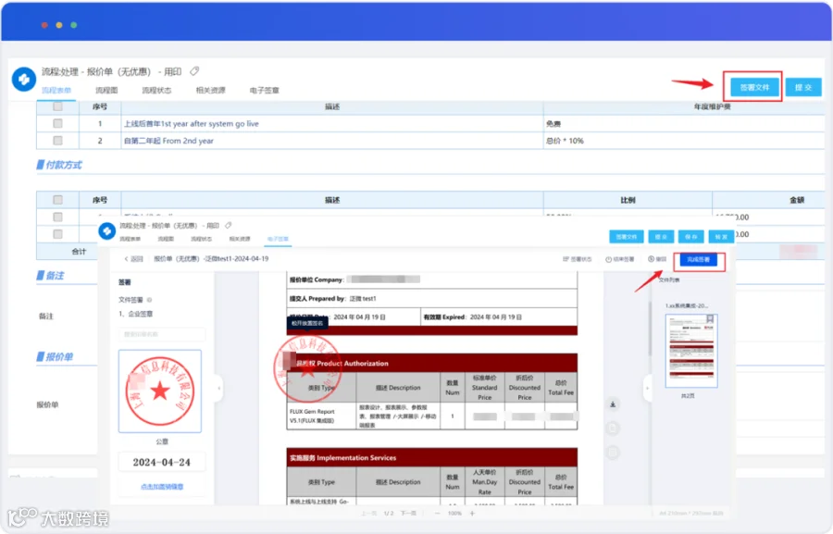
Task: Check the row 1 box for 上线后首年
Action: click(58, 123)
